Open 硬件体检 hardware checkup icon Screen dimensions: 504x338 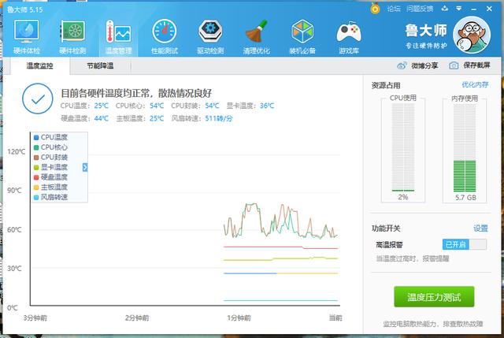pyautogui.click(x=26, y=32)
